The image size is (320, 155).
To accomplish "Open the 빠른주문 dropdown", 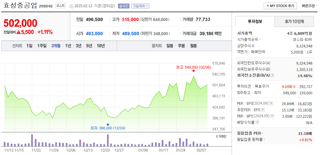I will [x=310, y=6].
